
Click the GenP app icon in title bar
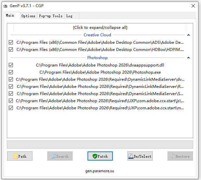6,6
